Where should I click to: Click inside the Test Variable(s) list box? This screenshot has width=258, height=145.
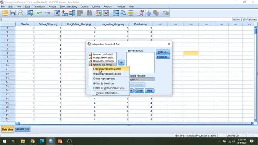click(x=140, y=62)
